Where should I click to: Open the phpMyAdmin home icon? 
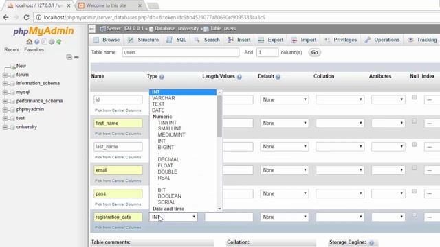[30, 42]
